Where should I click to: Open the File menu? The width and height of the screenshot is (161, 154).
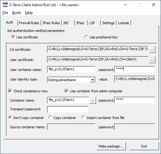(5, 13)
